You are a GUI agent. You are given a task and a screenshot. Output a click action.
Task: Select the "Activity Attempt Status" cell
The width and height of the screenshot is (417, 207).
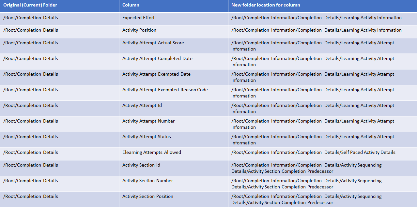(147, 137)
